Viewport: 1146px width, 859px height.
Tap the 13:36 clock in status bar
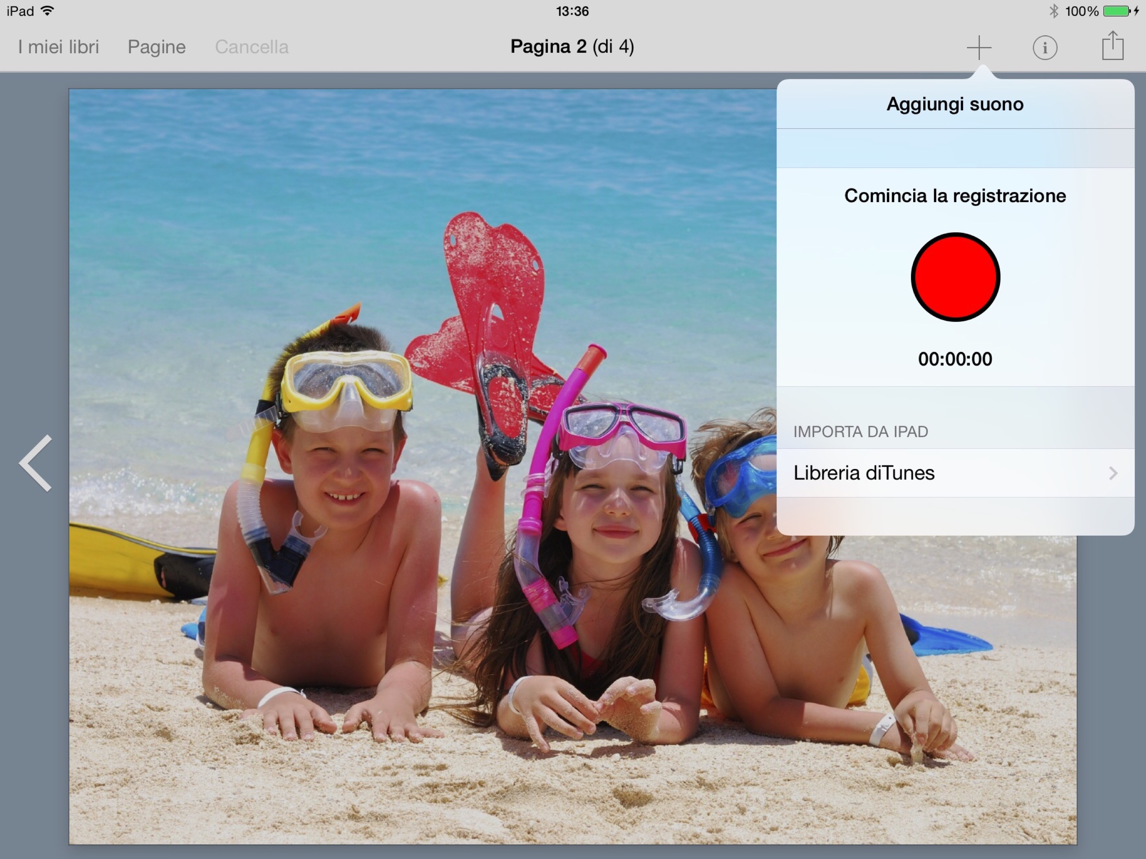(x=572, y=11)
